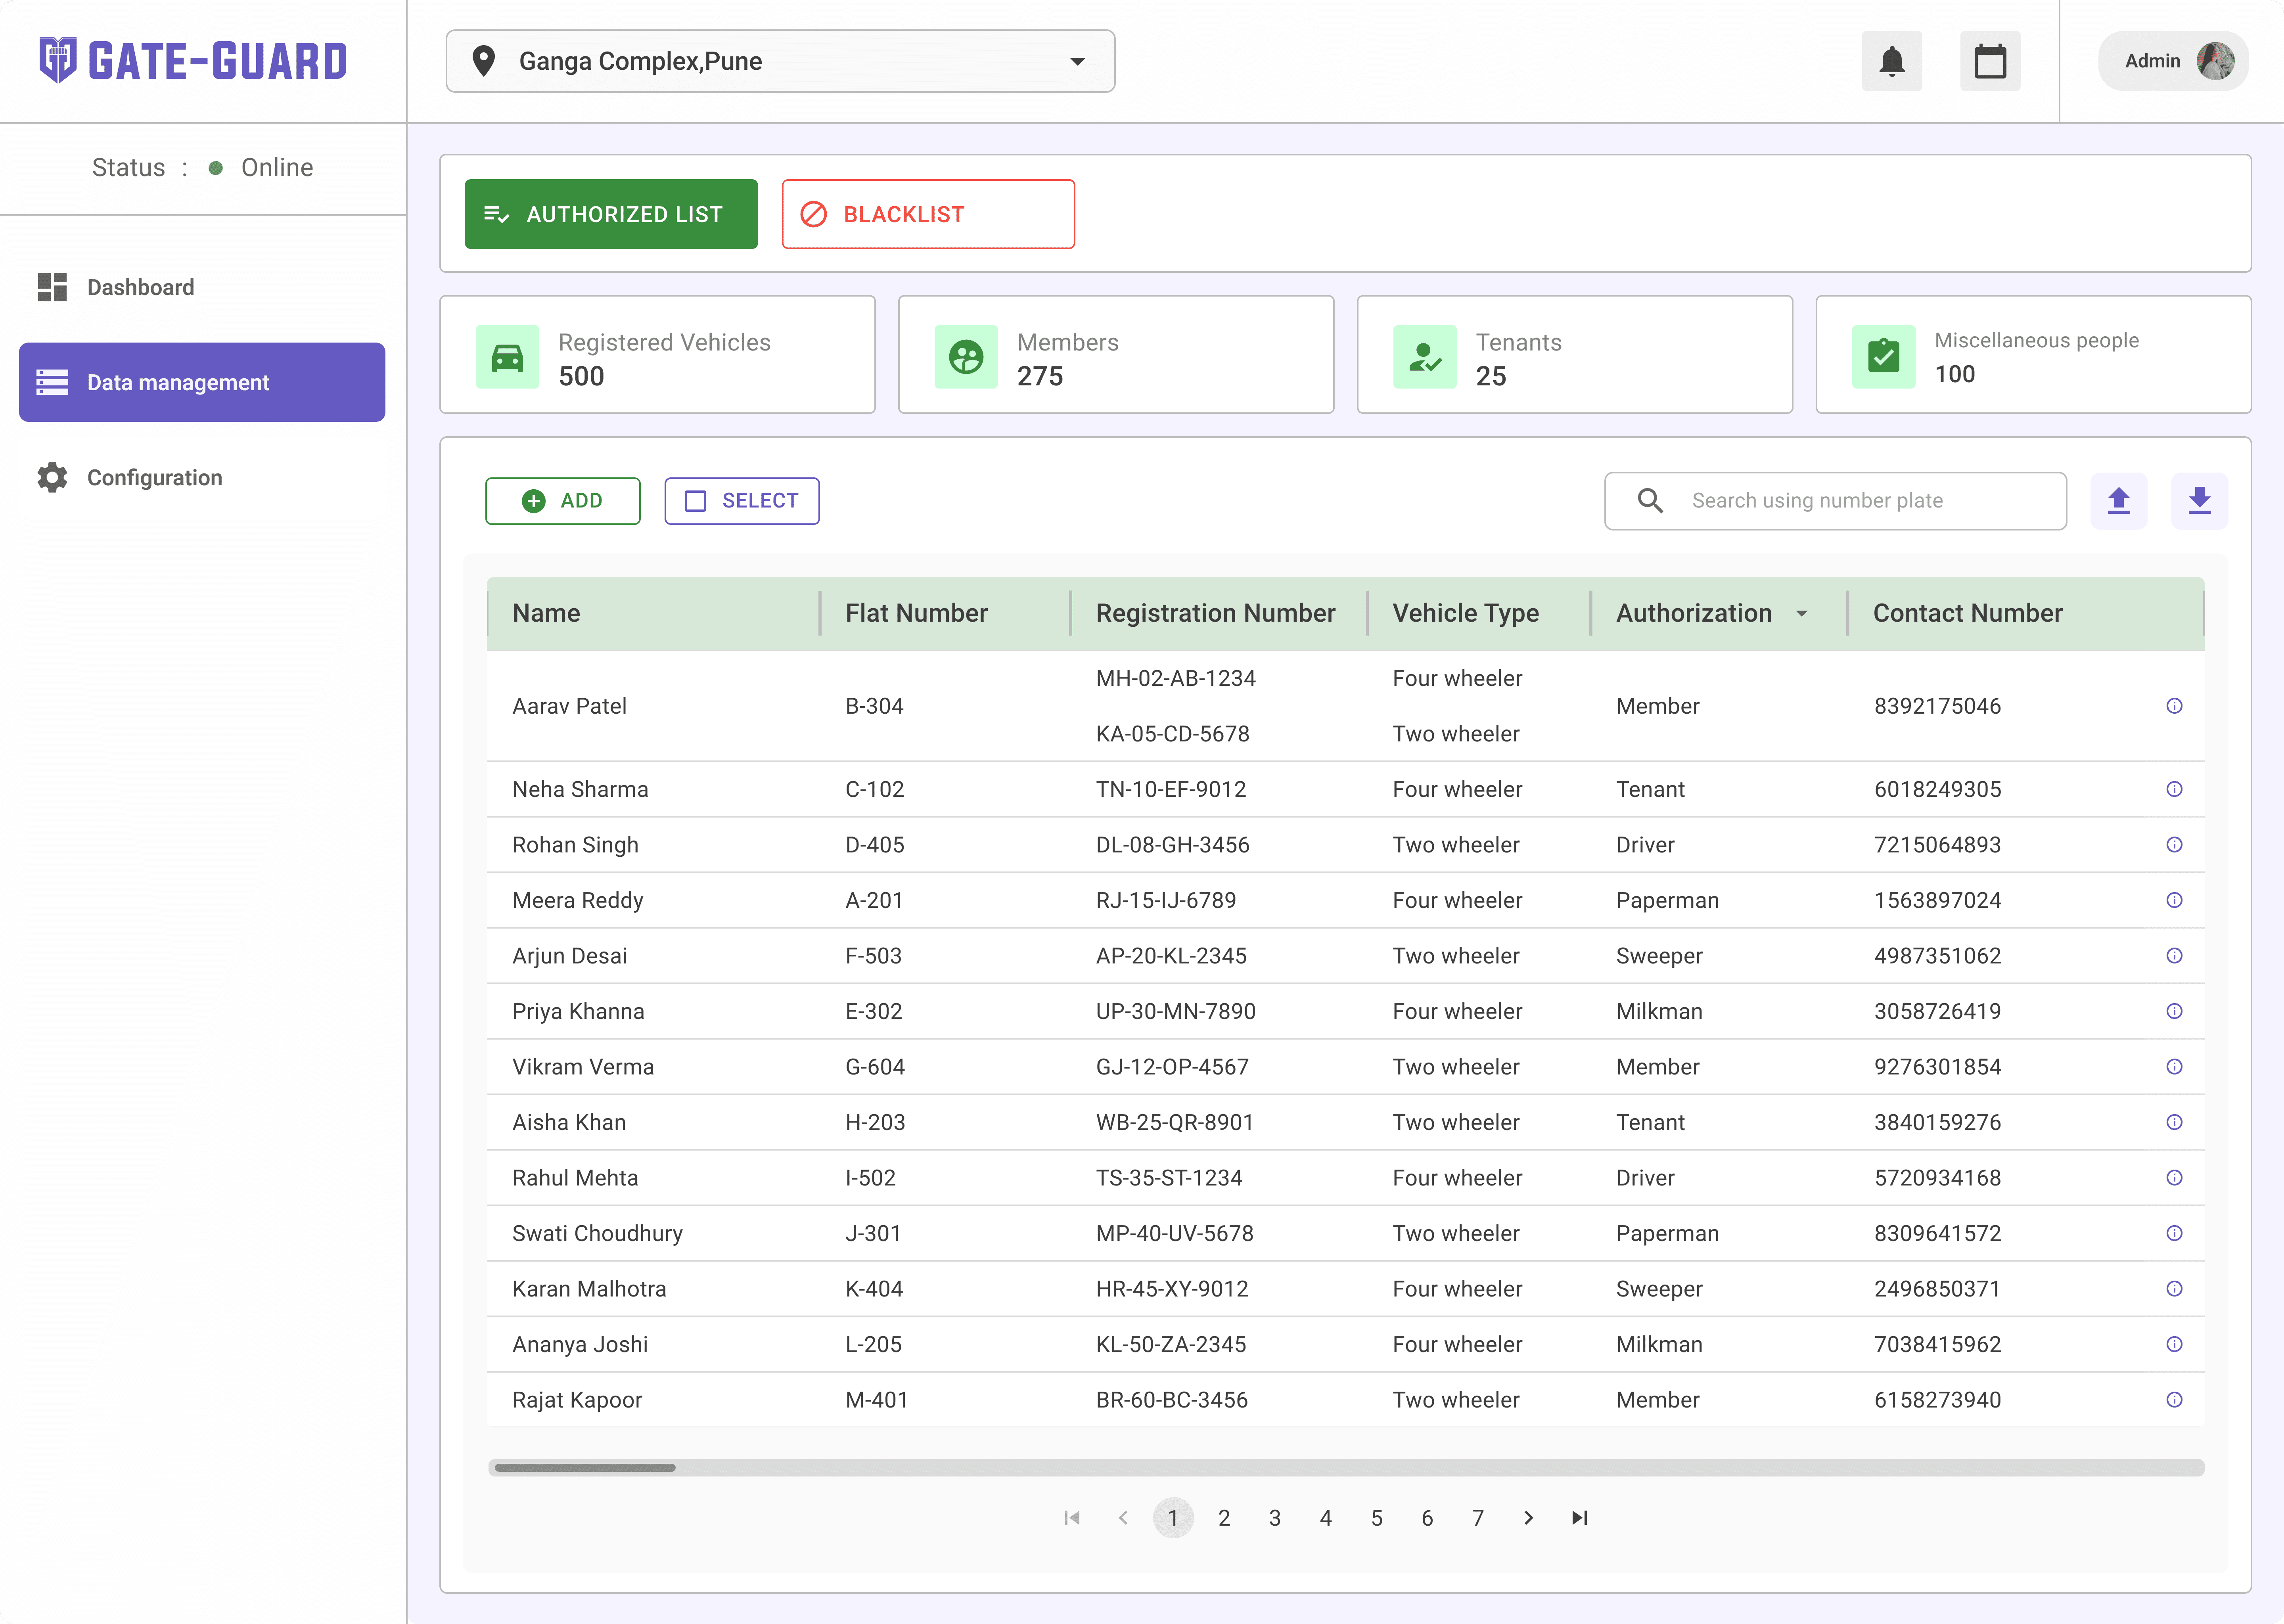Go to the next page arrow

(x=1529, y=1518)
